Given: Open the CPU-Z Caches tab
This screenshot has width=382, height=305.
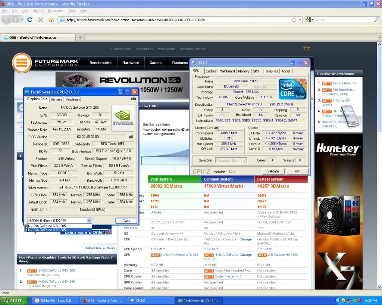Looking at the screenshot, I should 211,71.
